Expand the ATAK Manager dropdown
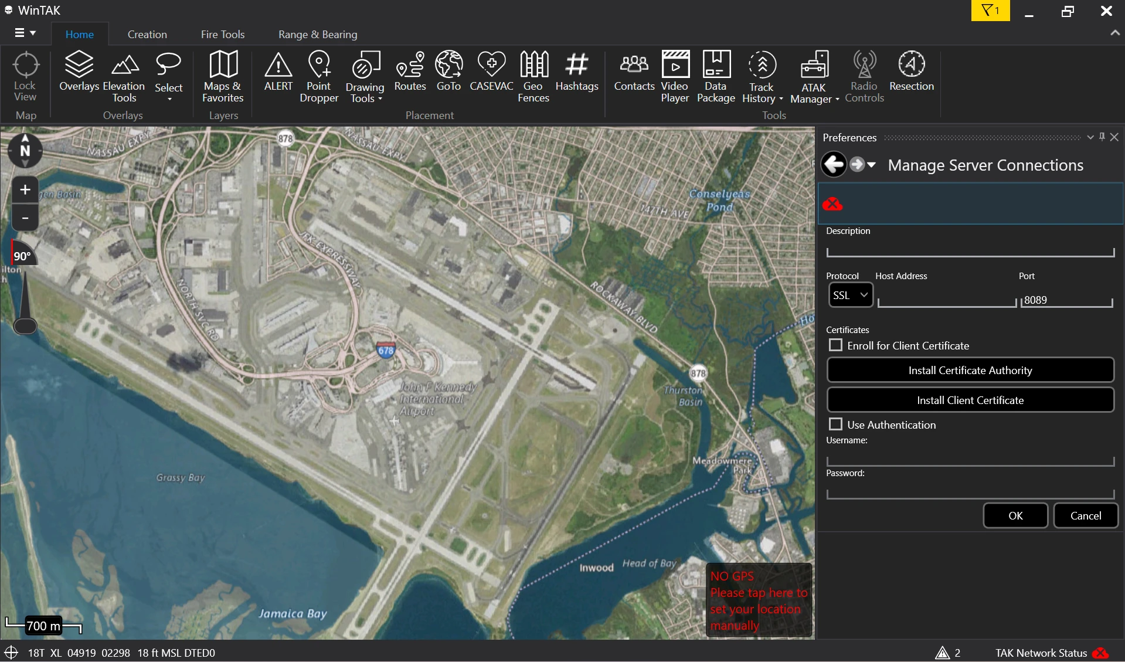 837,99
